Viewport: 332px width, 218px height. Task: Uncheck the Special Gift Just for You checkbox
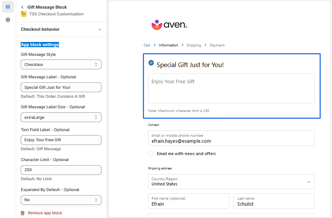pyautogui.click(x=151, y=63)
